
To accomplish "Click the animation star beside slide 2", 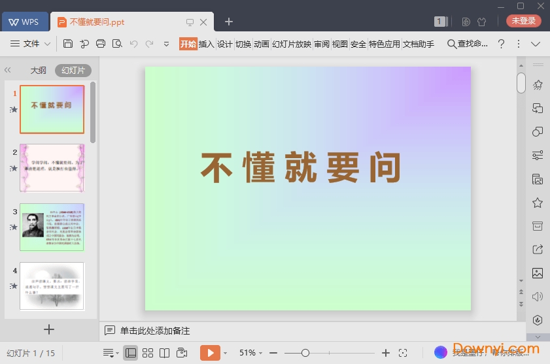I will click(13, 169).
